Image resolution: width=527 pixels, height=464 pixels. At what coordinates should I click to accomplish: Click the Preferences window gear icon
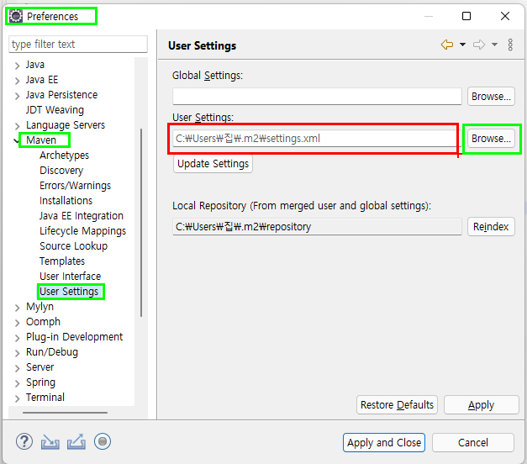[x=15, y=16]
